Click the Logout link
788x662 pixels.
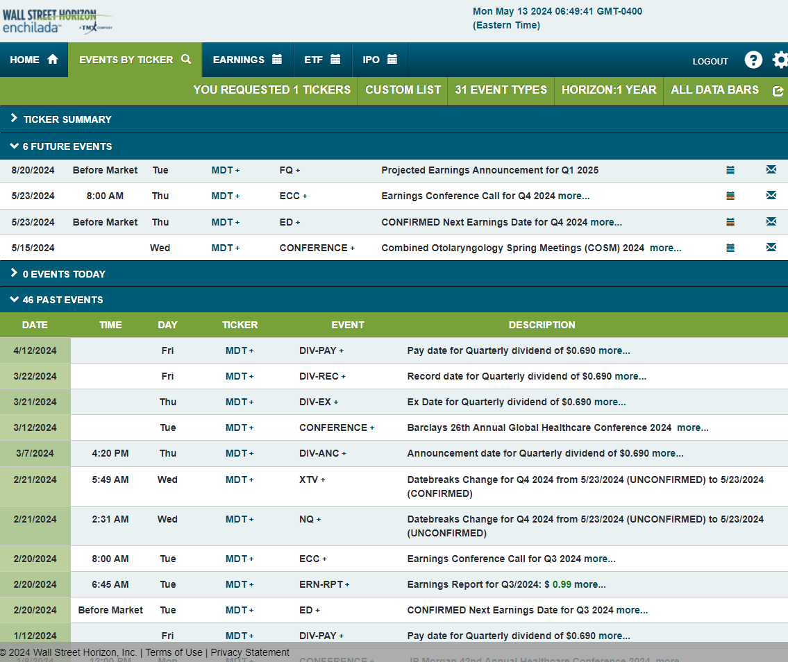coord(710,61)
